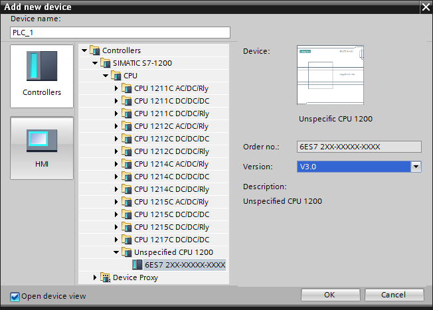Click folder icon of CPU 1211C DC/DC/Rly

pyautogui.click(x=126, y=114)
